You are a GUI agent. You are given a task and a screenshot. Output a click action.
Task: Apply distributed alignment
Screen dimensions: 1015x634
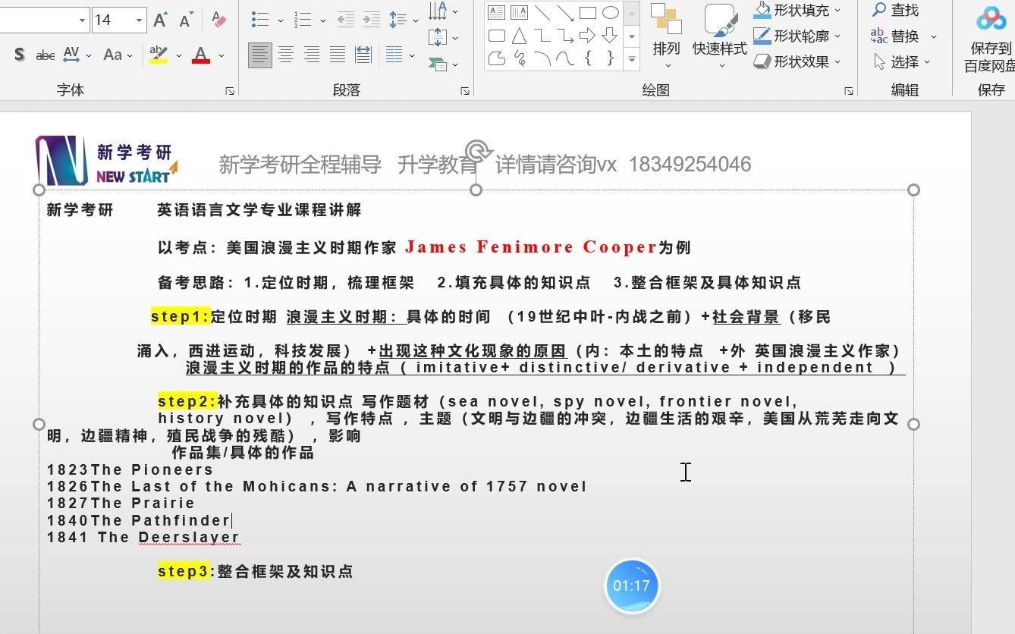363,55
